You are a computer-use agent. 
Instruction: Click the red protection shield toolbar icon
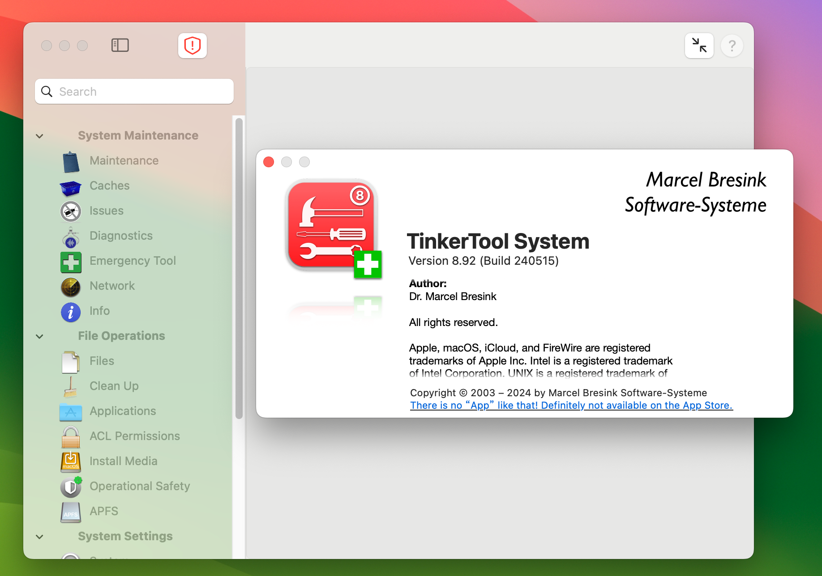click(x=192, y=45)
